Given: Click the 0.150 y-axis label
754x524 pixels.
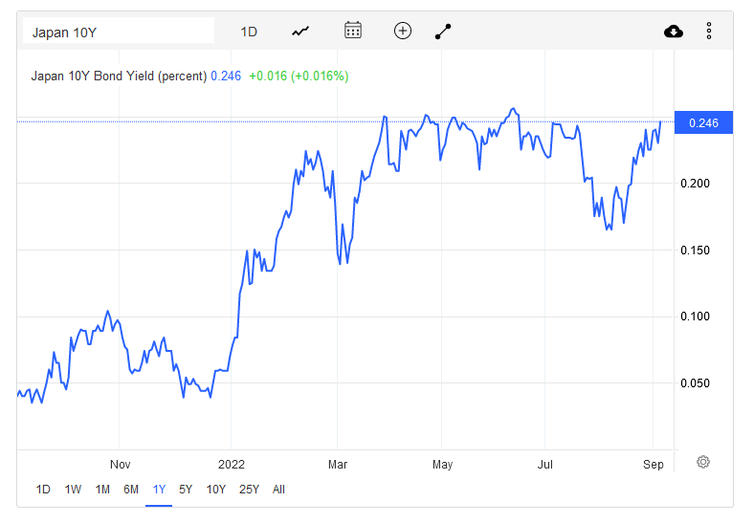Looking at the screenshot, I should click(695, 250).
